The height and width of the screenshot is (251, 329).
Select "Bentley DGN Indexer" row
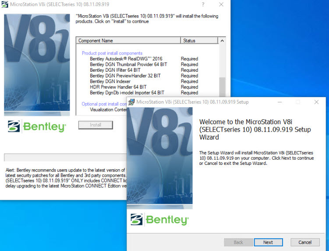tap(144, 81)
